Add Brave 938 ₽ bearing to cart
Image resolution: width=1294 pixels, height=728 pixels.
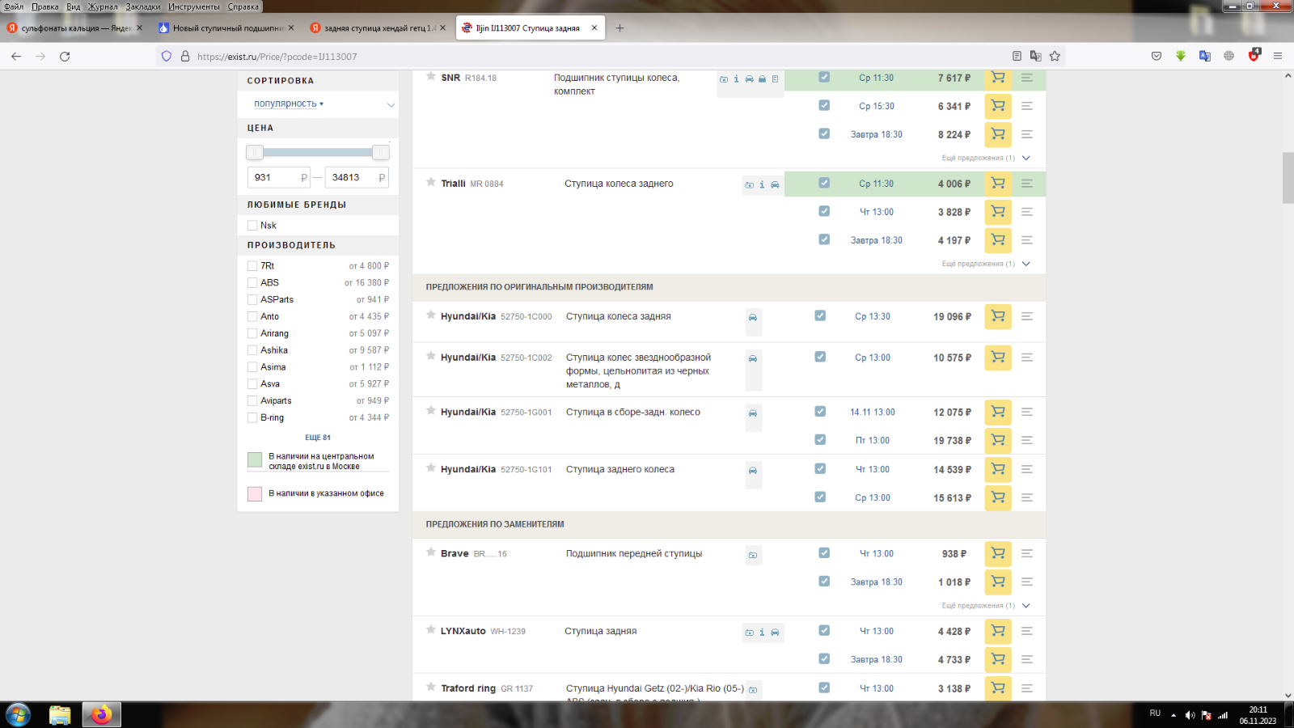click(x=998, y=554)
